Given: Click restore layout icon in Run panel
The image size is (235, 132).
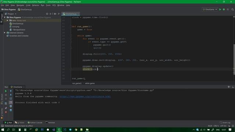Looking at the screenshot, I should point(6,103).
